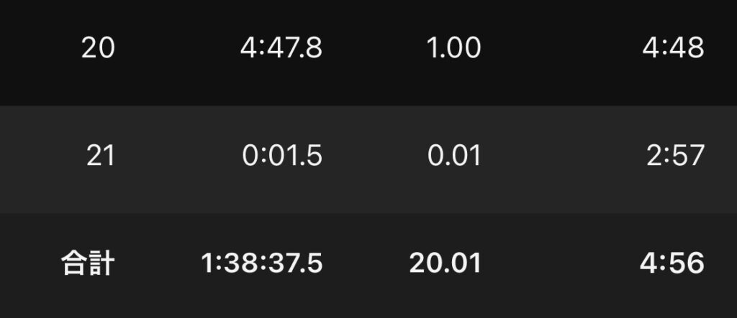737x318 pixels.
Task: Select the 4:48 pace value
Action: click(x=674, y=49)
